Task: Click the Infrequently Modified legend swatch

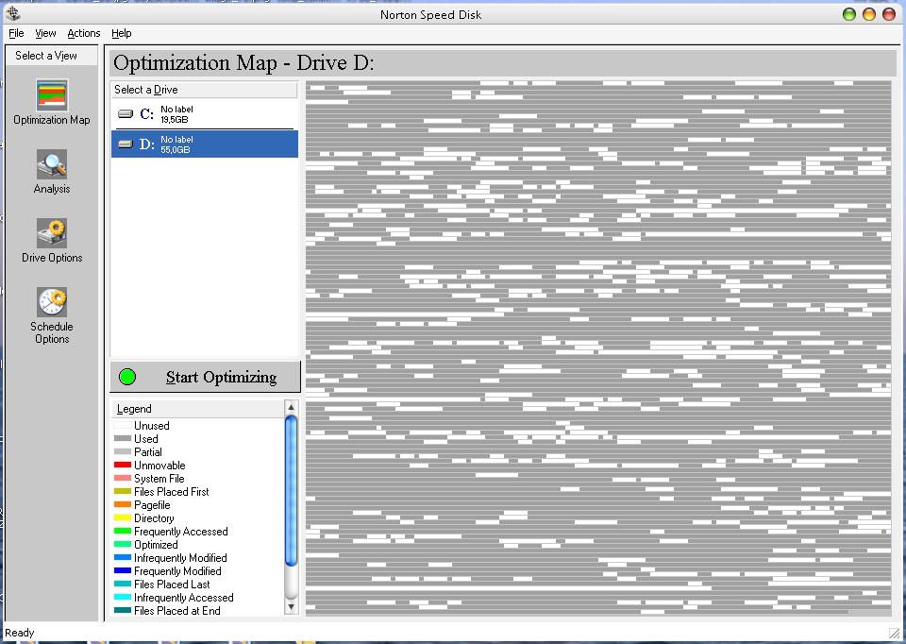Action: (x=123, y=558)
